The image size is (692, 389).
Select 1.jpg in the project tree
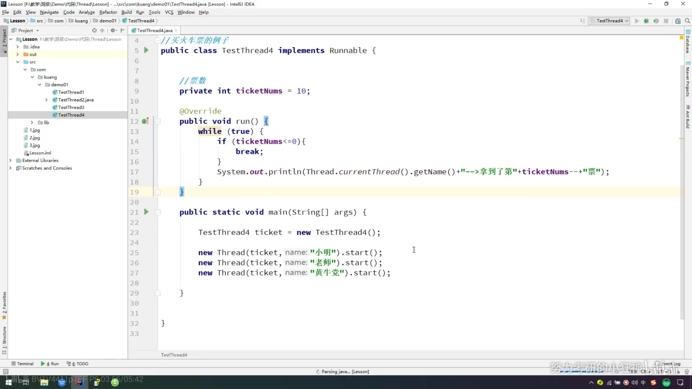pos(32,130)
